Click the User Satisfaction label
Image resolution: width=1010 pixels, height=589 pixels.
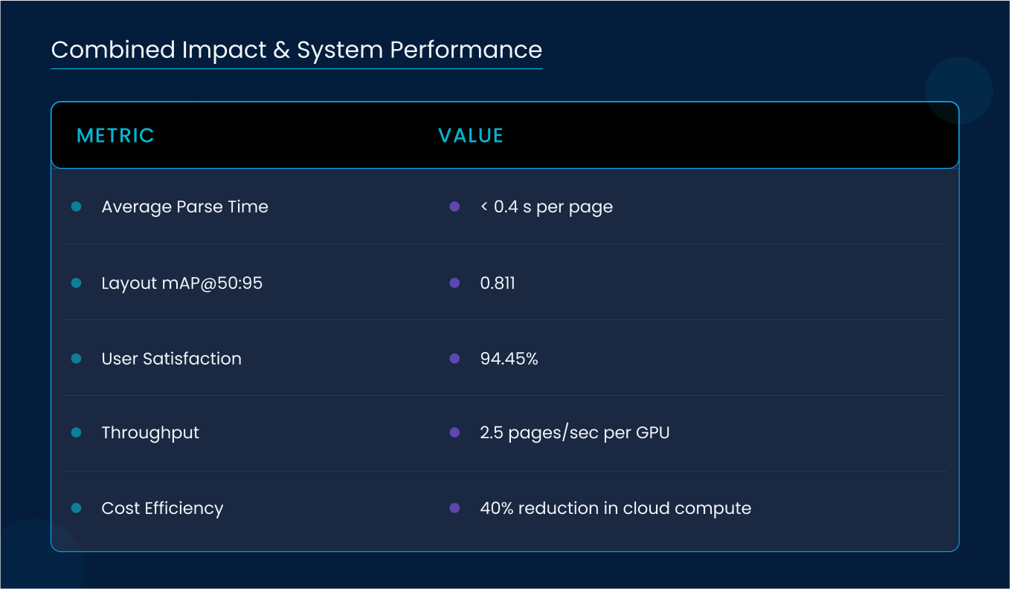[171, 359]
